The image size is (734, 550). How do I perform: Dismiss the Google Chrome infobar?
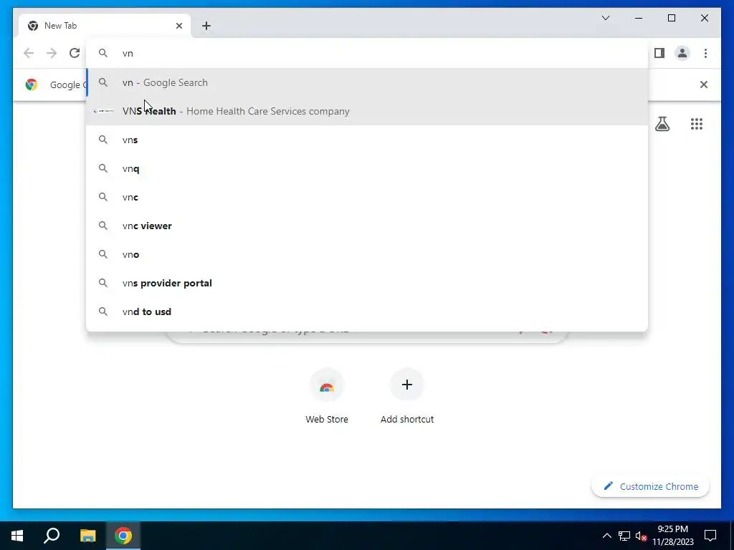click(704, 85)
